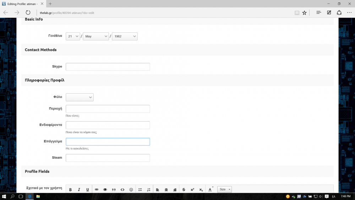Switch input language ΕΛ indicator
Screen dimensions: 355x200
pos(333,196)
